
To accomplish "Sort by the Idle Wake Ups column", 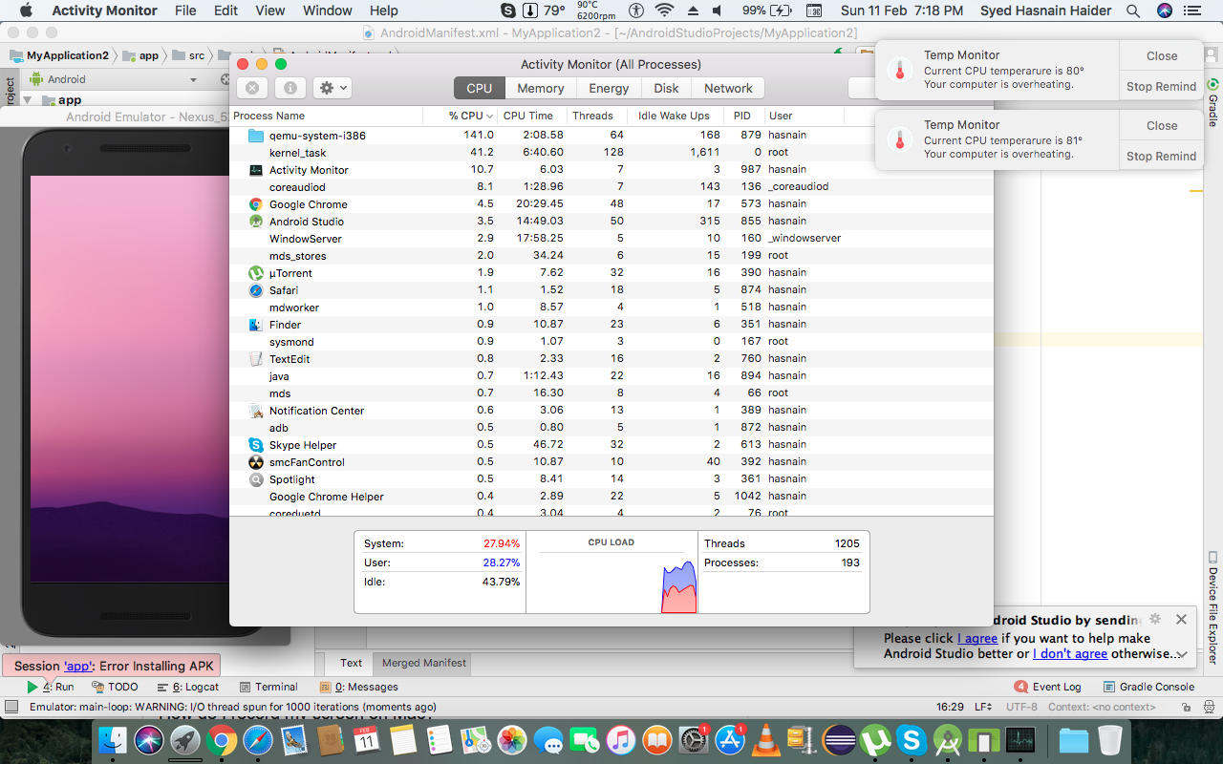I will pyautogui.click(x=674, y=116).
